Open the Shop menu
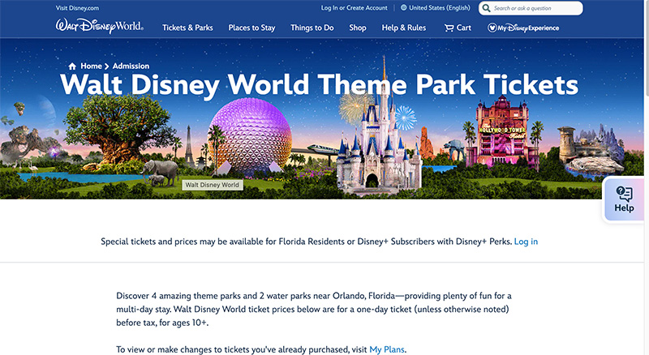This screenshot has width=649, height=355. pos(358,28)
